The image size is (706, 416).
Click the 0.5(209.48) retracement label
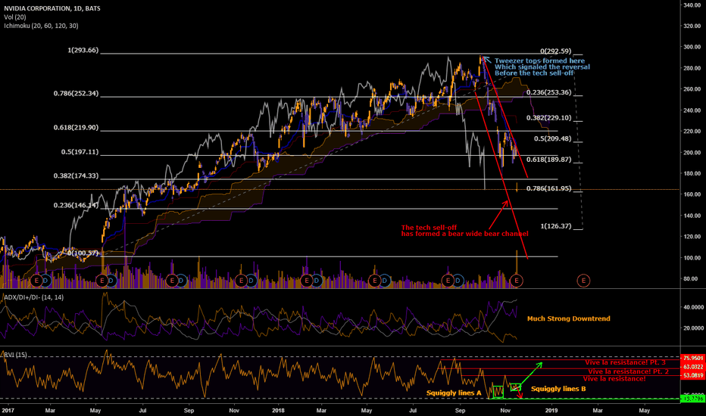(x=552, y=138)
